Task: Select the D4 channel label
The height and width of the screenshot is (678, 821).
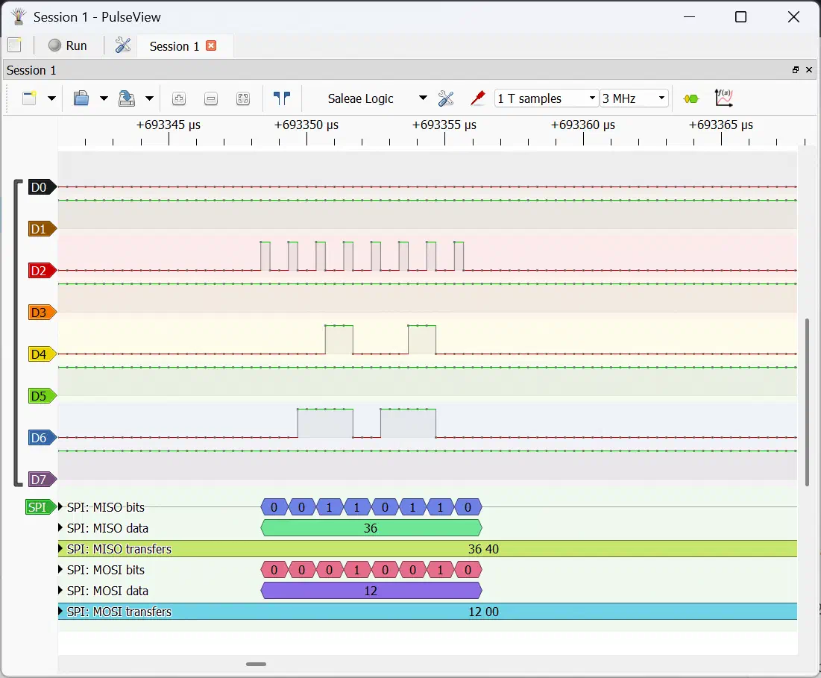Action: pyautogui.click(x=42, y=354)
